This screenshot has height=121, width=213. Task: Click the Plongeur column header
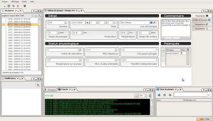coord(173,50)
